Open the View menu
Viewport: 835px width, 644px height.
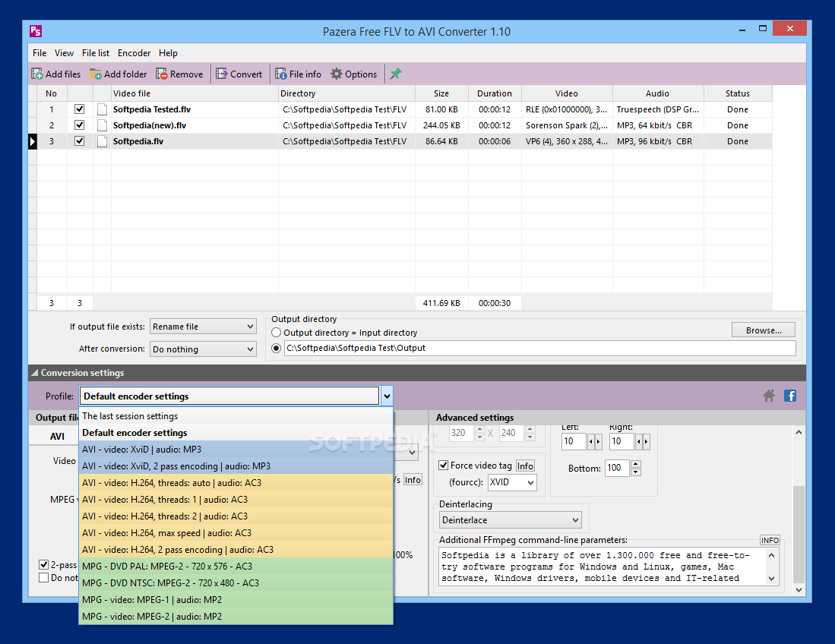click(64, 52)
